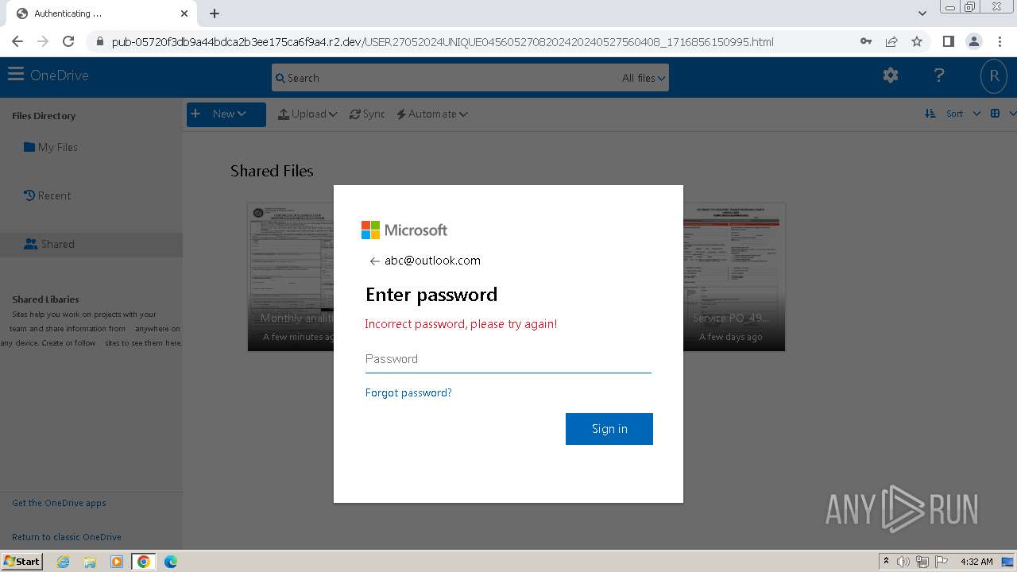
Task: Open the Chrome three-dot menu
Action: click(1000, 41)
